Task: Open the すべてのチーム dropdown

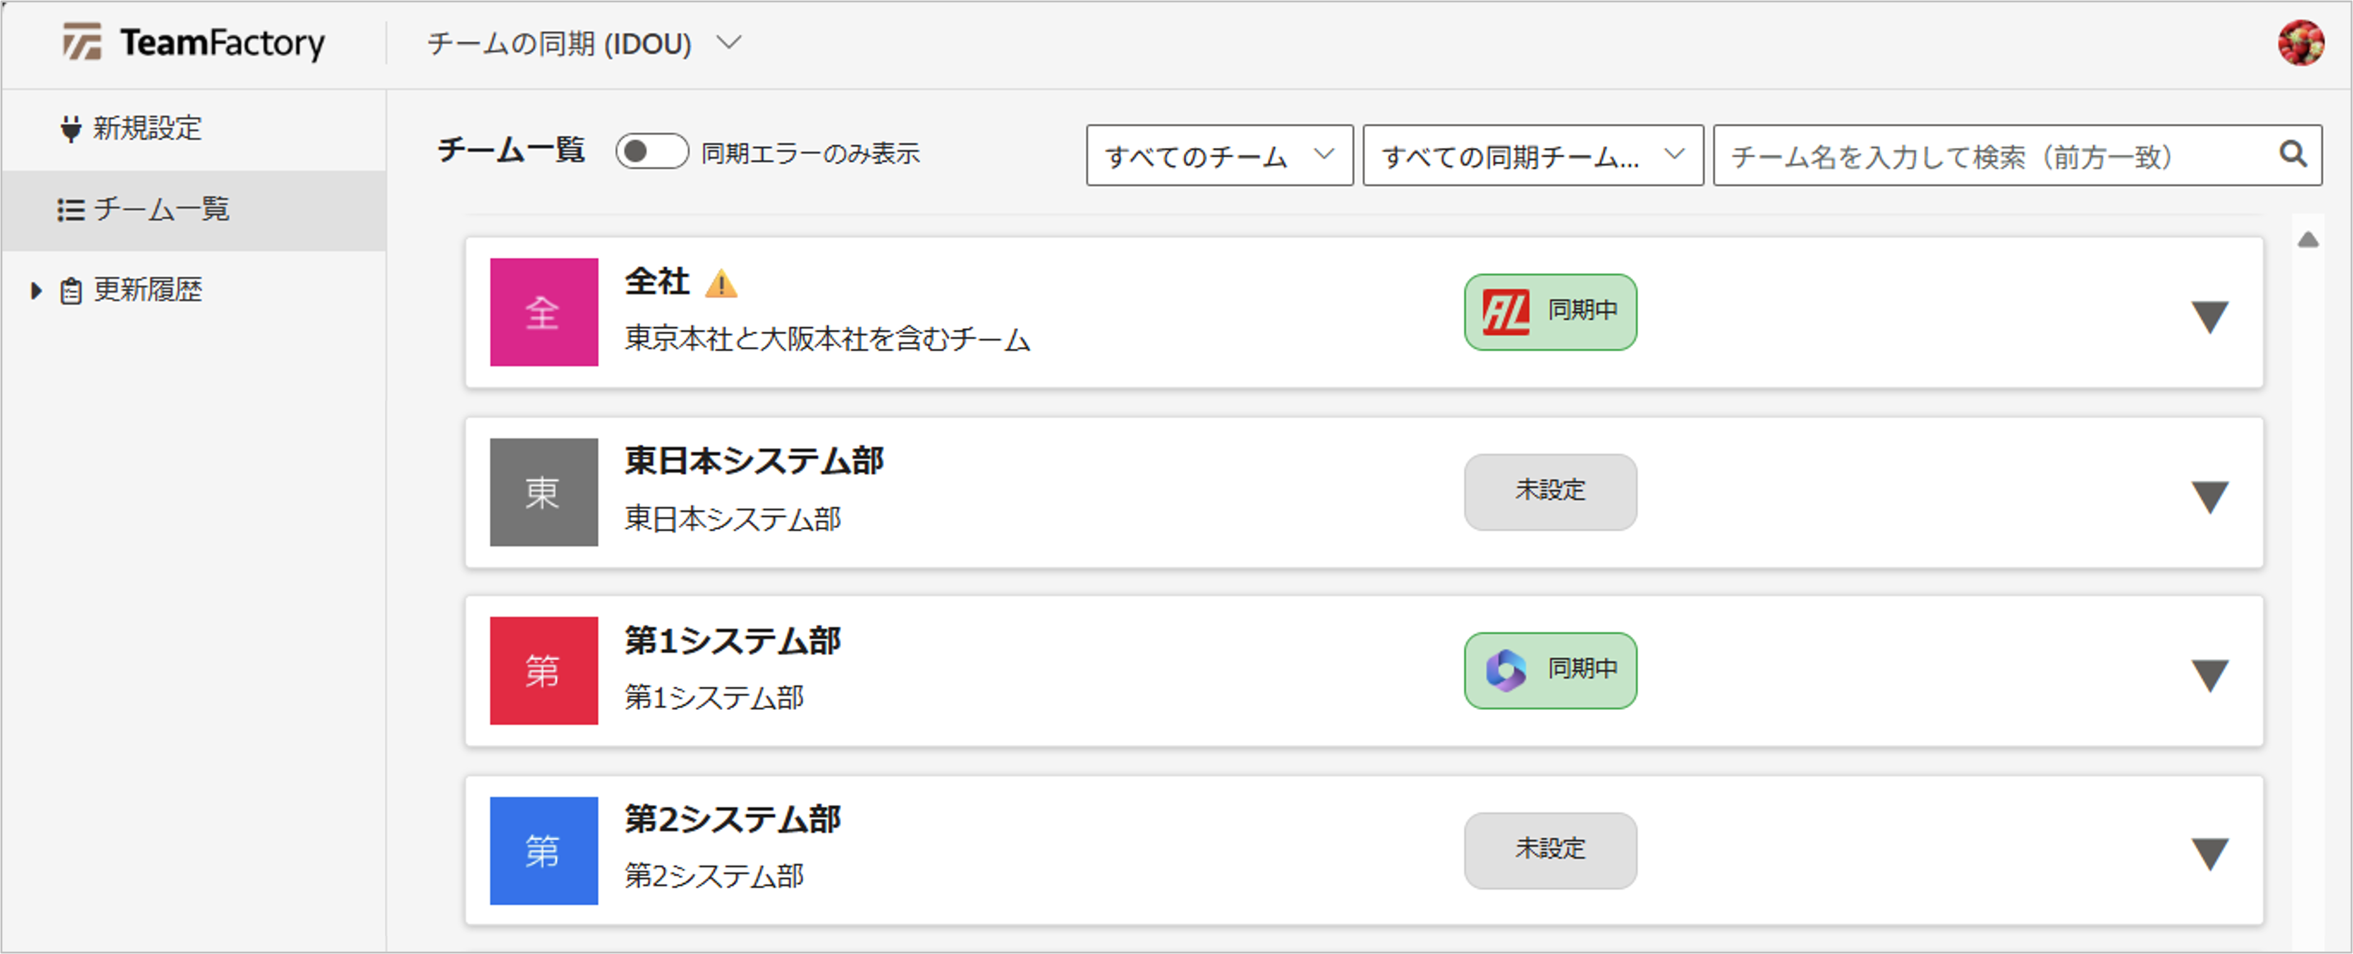Action: (x=1218, y=156)
